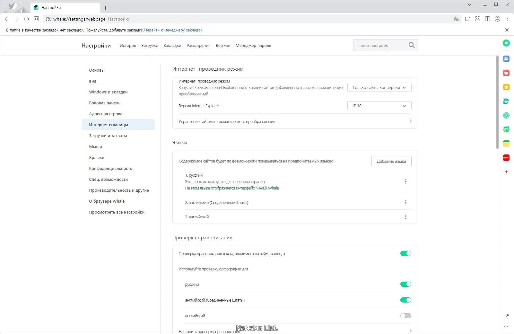
Task: Open the Webtoon sidebar app
Action: 506,129
